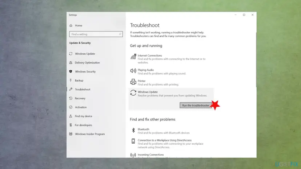Click the Bluetooth troubleshooter icon
This screenshot has width=301, height=169.
click(x=133, y=130)
